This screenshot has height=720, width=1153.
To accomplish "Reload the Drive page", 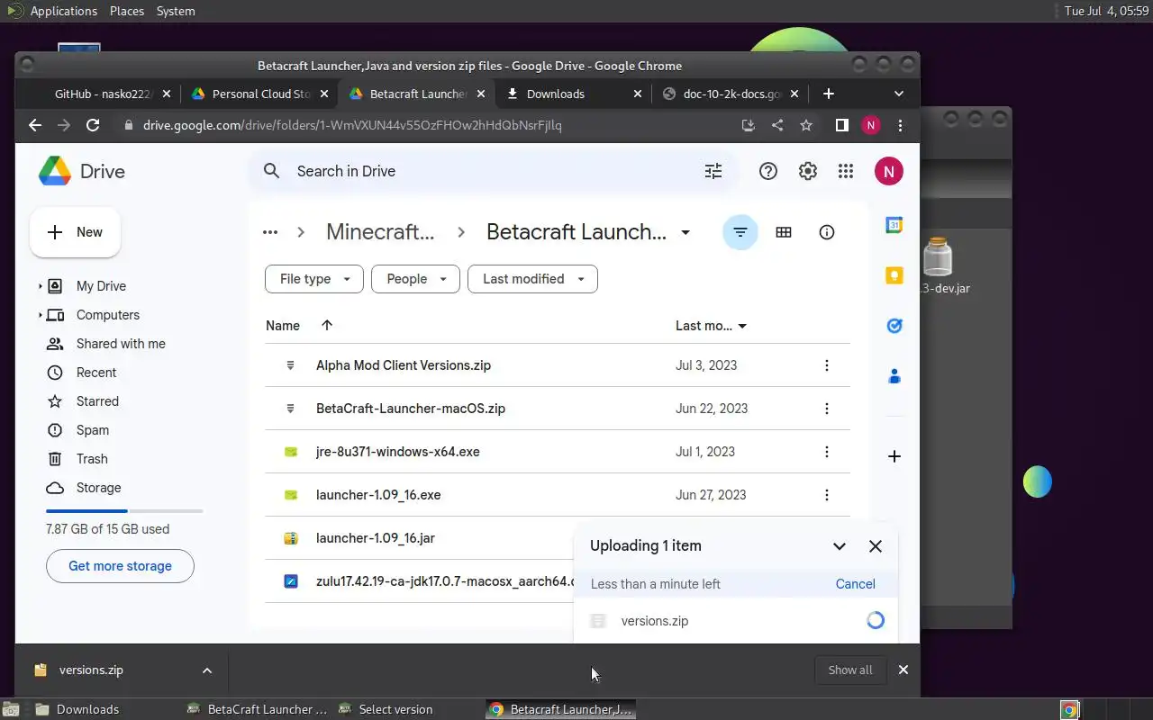I will [93, 125].
